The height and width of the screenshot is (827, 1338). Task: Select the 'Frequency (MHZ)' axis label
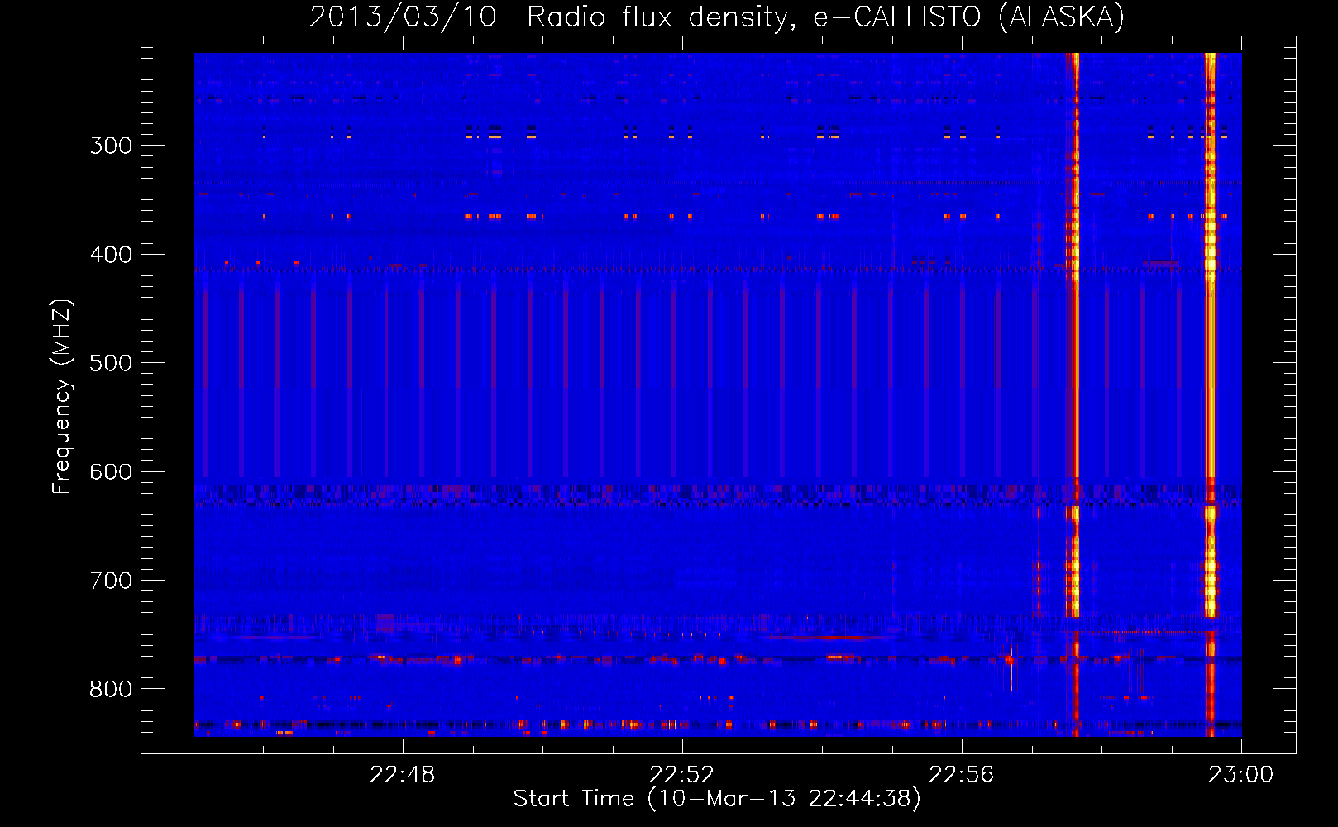[x=62, y=396]
